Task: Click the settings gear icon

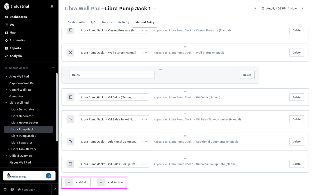Action: tap(5, 189)
